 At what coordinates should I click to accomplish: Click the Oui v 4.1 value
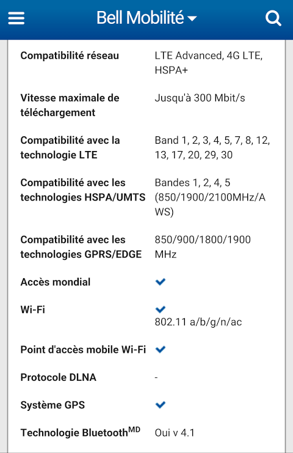(x=175, y=433)
